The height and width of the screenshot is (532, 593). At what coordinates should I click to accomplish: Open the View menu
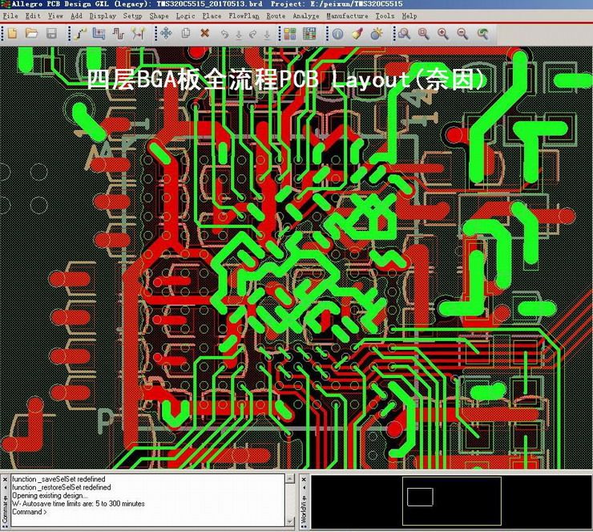pyautogui.click(x=55, y=16)
